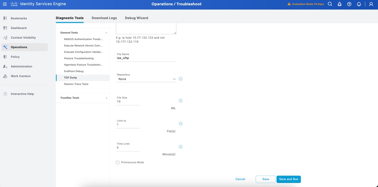Image resolution: width=378 pixels, height=187 pixels.
Task: Select Execute Network Device Command tool
Action: click(83, 46)
